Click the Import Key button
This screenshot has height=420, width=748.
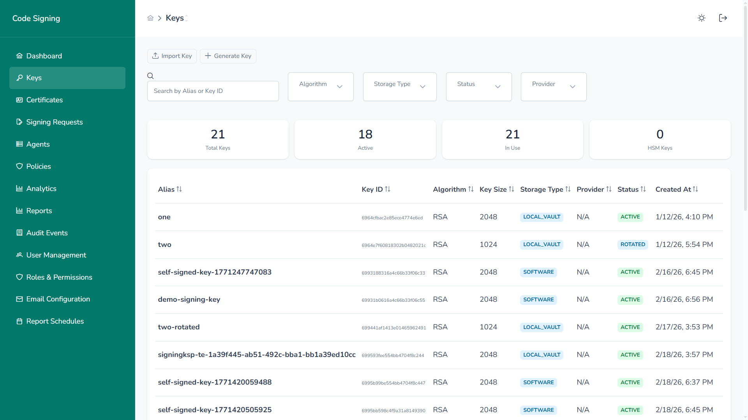pos(172,56)
